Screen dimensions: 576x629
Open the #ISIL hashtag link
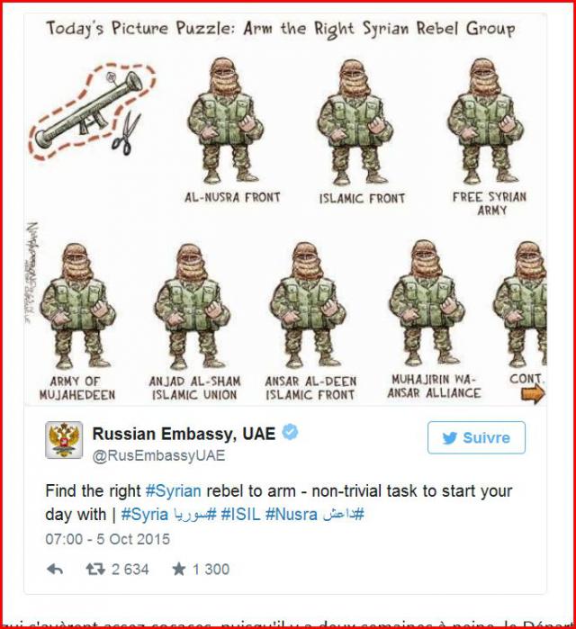coord(240,515)
